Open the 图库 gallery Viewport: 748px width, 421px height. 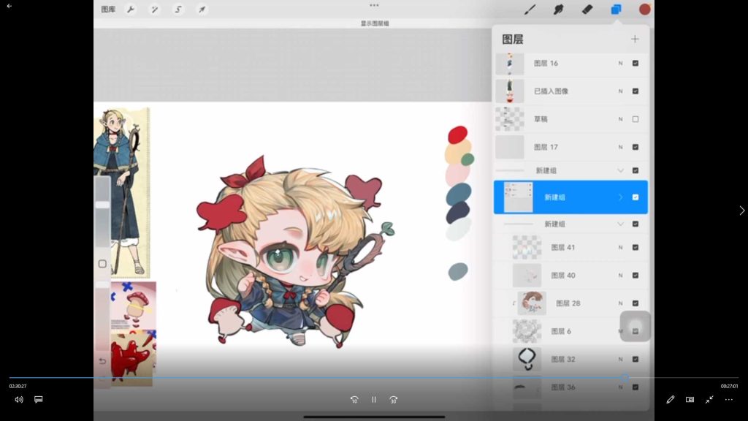point(108,10)
